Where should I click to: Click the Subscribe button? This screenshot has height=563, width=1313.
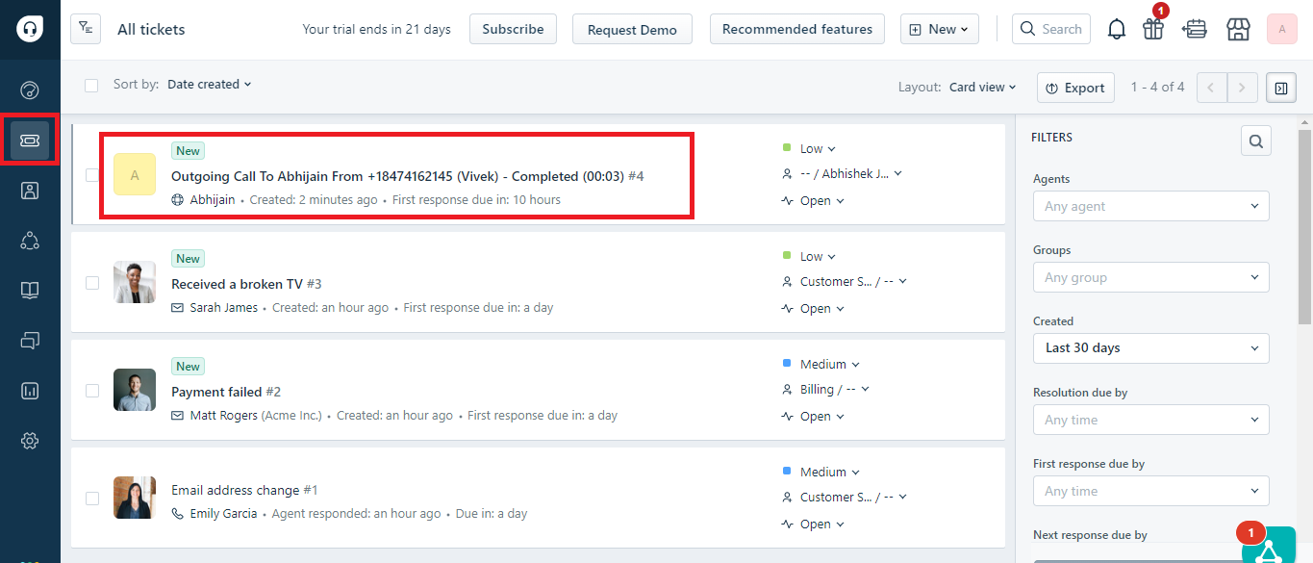(x=513, y=29)
